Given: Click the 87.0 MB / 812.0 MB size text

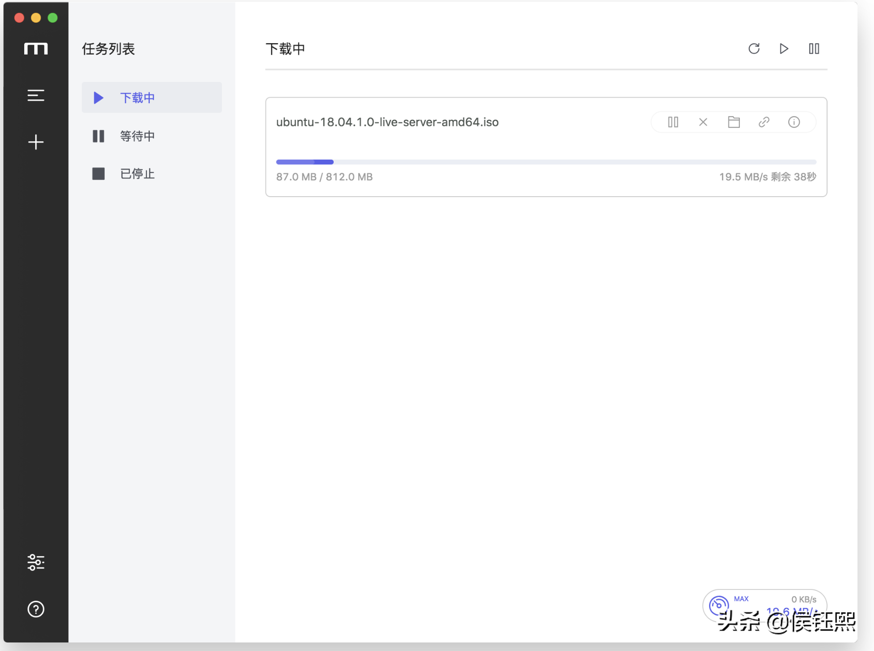Looking at the screenshot, I should [324, 177].
